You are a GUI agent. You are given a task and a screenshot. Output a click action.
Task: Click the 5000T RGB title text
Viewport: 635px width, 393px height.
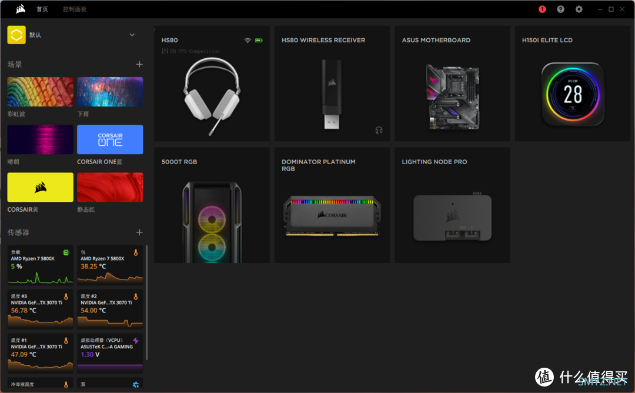[179, 162]
